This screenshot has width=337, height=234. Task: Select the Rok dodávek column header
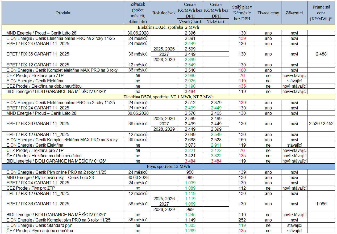click(x=164, y=13)
